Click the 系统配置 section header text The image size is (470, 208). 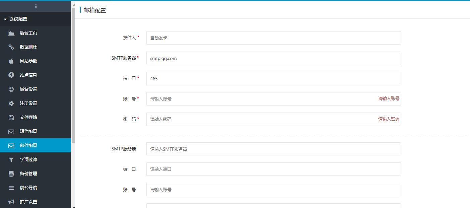18,19
